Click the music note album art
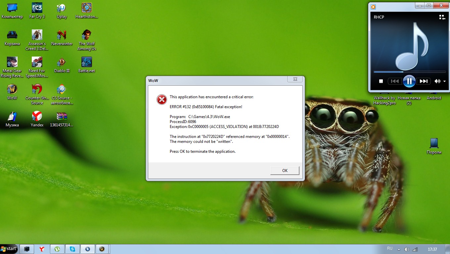Image resolution: width=450 pixels, height=254 pixels. coord(412,46)
